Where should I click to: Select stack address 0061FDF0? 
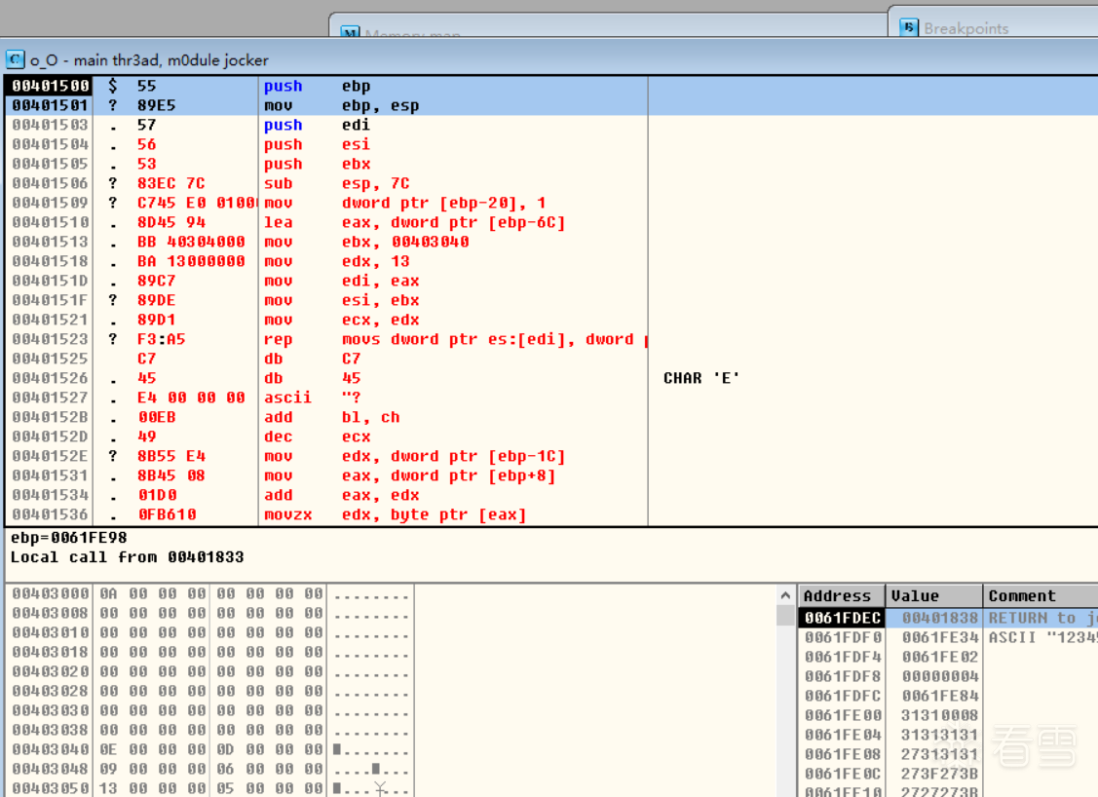[x=842, y=637]
